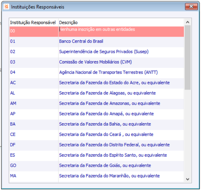Select the MA code cell
This screenshot has height=190, width=201.
pyautogui.click(x=34, y=176)
